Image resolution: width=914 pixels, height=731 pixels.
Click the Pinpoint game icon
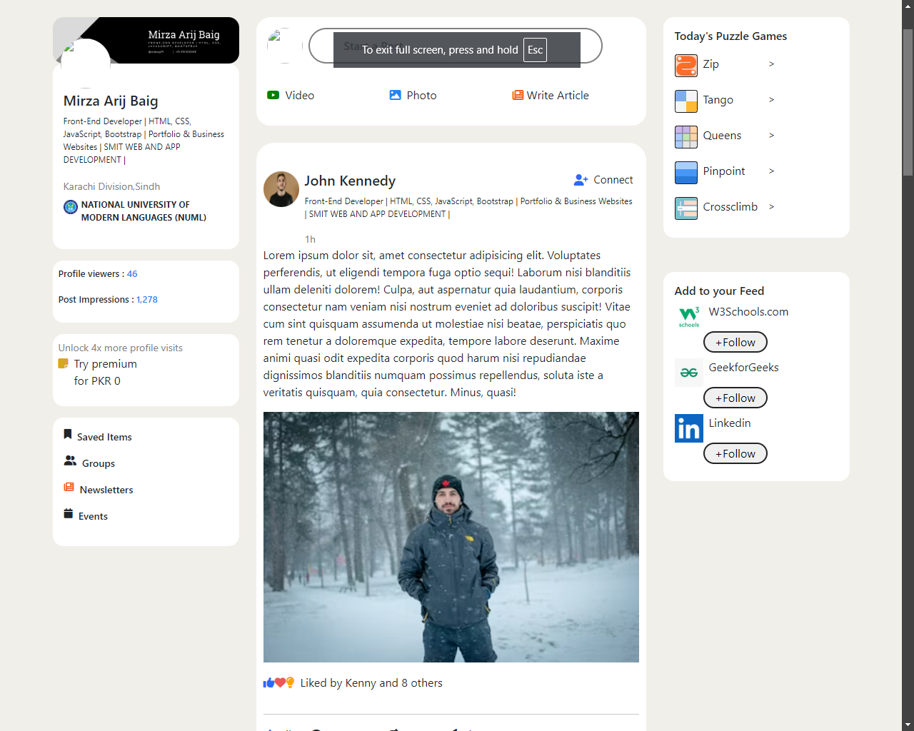coord(685,172)
